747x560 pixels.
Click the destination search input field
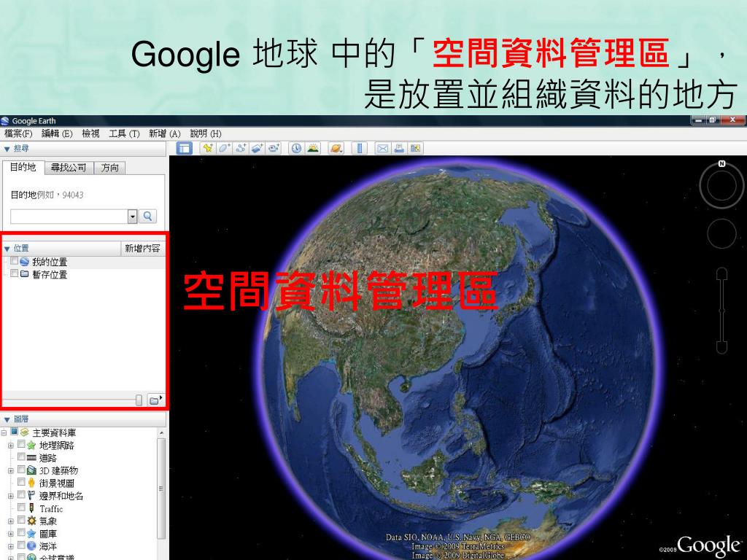69,217
